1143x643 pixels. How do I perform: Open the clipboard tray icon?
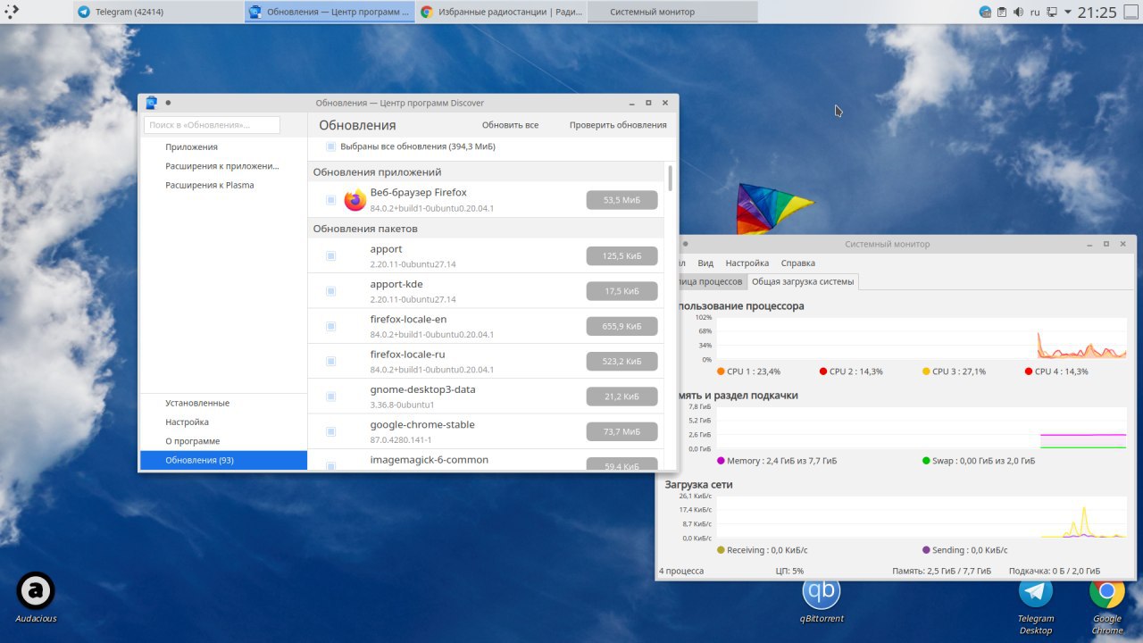1001,13
